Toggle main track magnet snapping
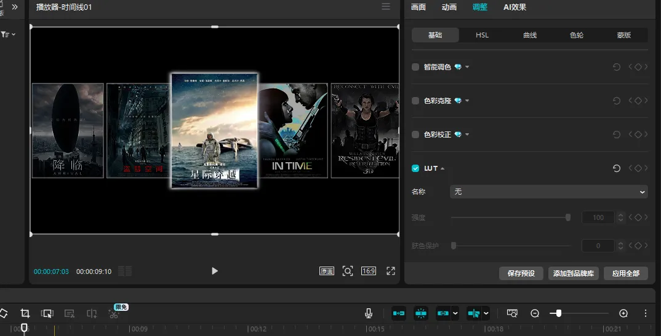This screenshot has height=336, width=661. [399, 313]
